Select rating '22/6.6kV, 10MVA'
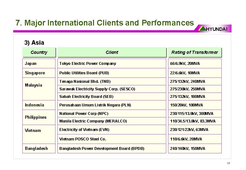This screenshot has height=170, width=246. [x=195, y=73]
